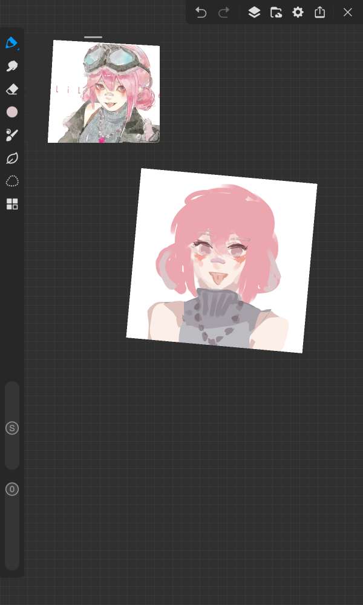
Task: Select the pen drawing tool
Action: pos(12,43)
